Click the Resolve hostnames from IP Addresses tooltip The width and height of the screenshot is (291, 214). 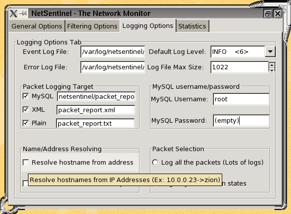[x=125, y=180]
